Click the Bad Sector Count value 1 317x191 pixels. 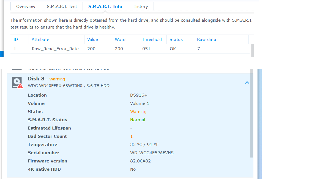(x=132, y=136)
